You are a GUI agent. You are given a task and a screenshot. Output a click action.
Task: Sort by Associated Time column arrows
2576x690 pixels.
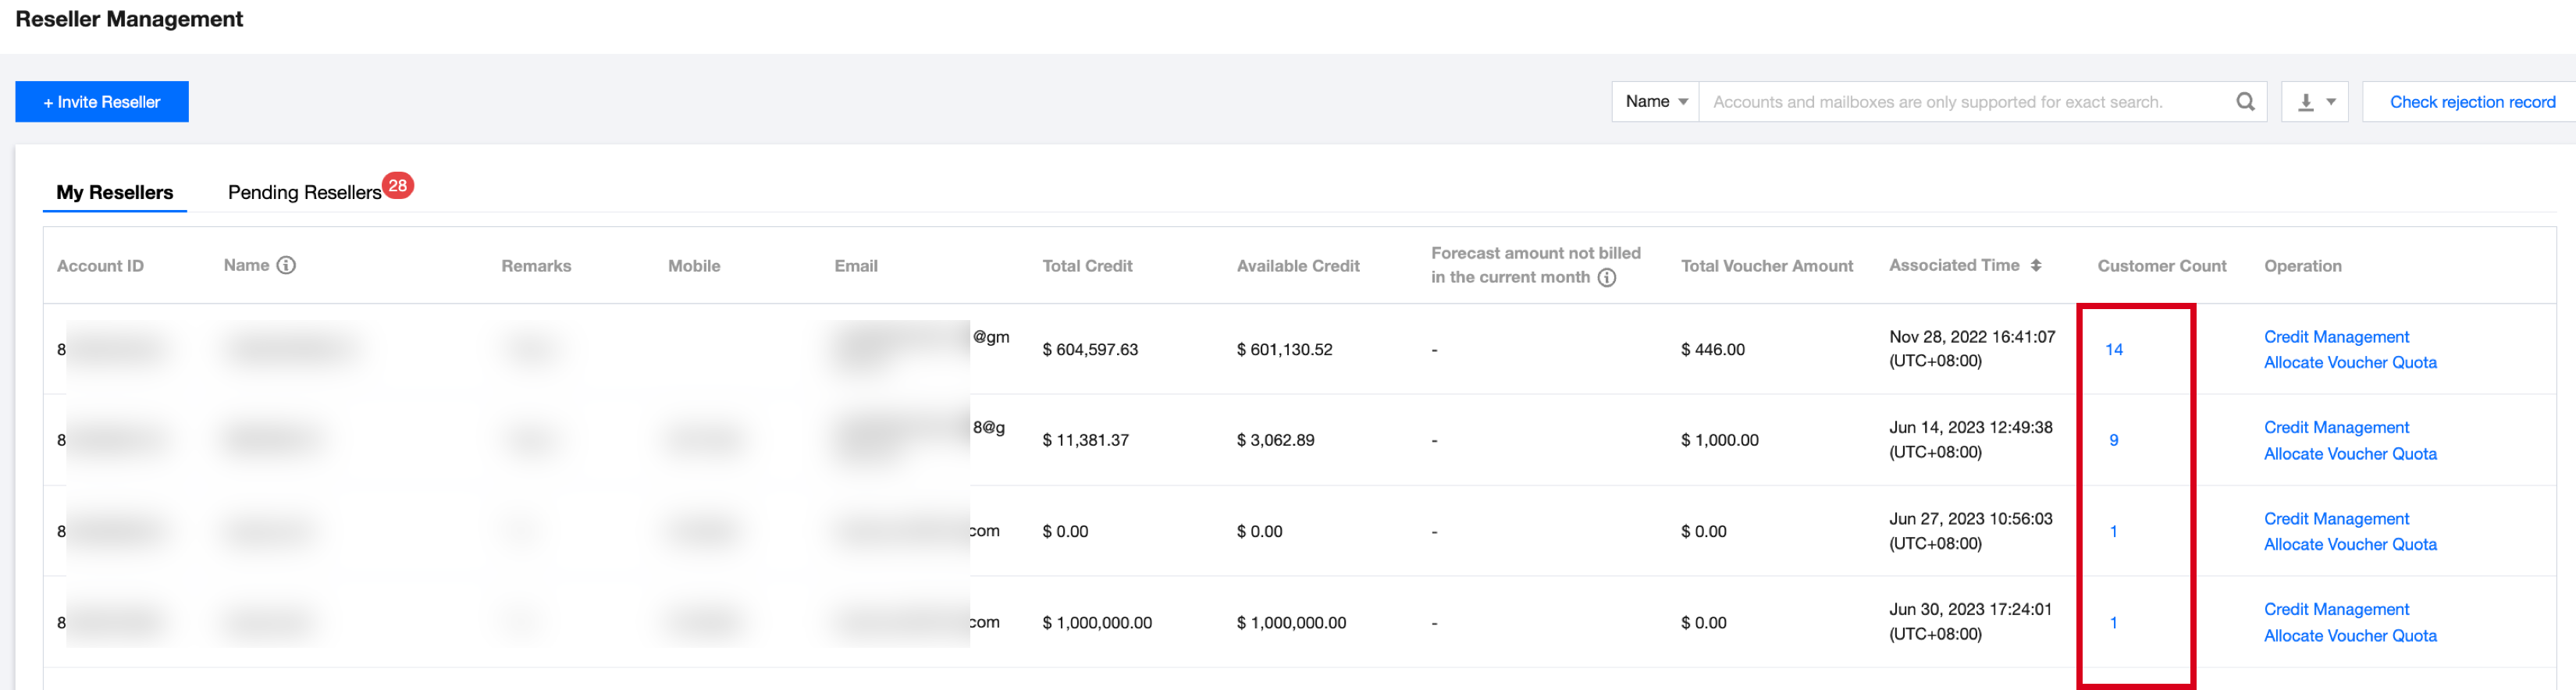(2035, 265)
